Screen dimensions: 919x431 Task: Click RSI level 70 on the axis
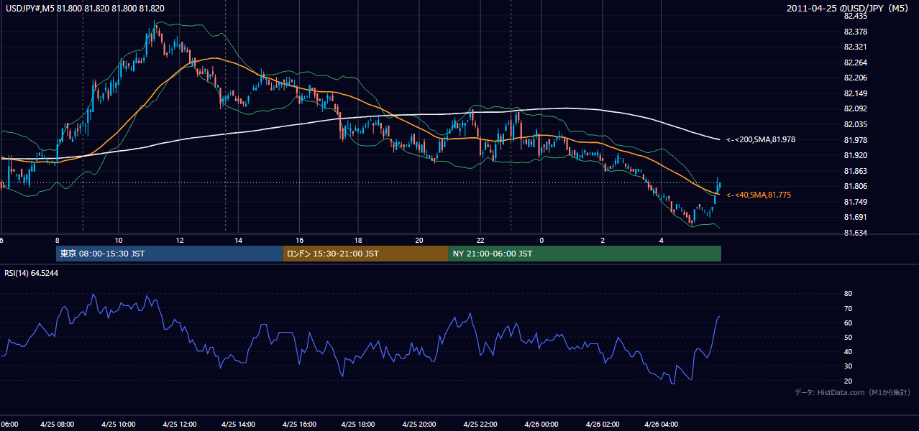click(848, 308)
